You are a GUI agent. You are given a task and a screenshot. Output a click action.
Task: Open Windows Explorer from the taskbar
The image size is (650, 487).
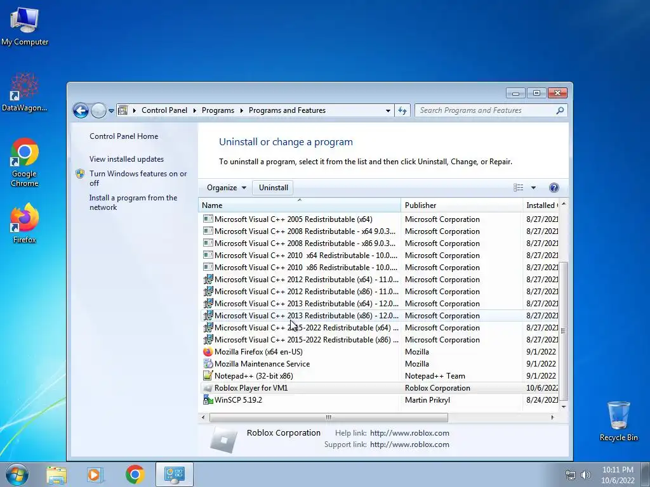(x=56, y=474)
